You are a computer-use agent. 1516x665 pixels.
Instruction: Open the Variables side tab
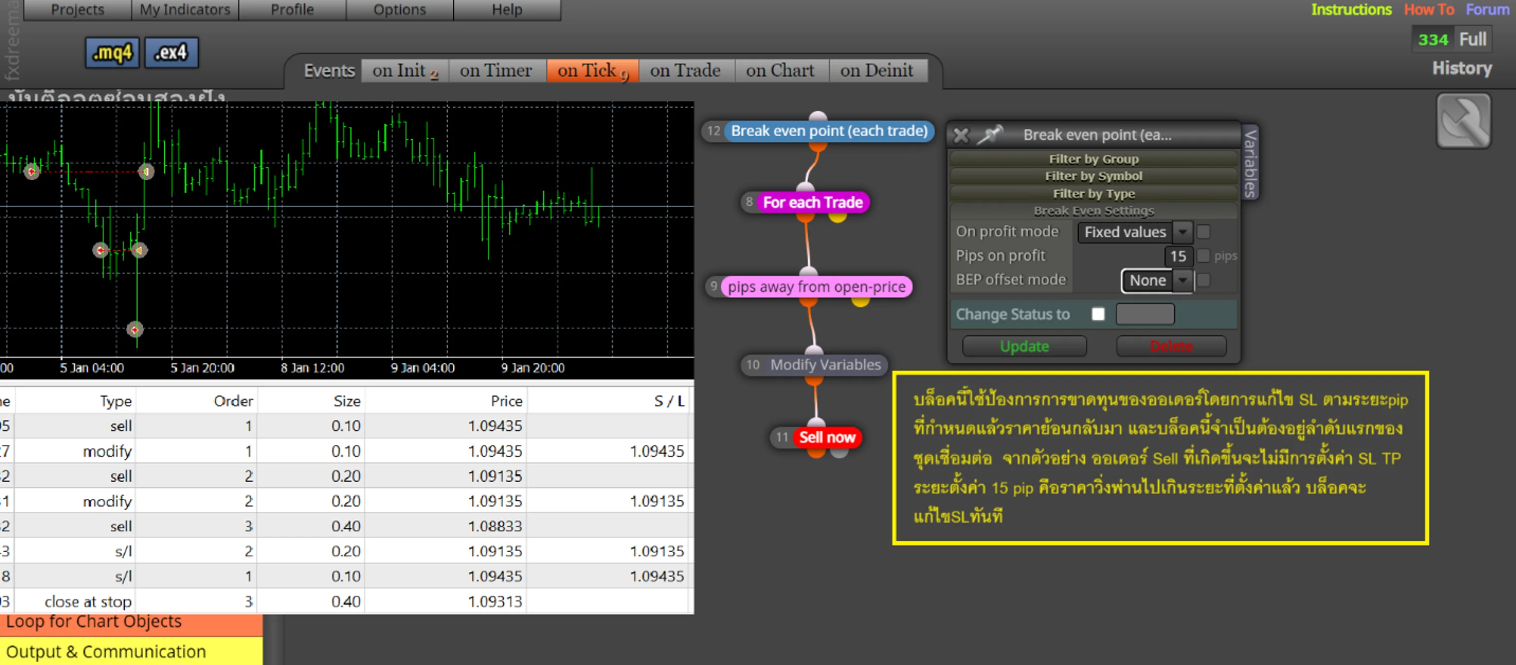coord(1250,163)
